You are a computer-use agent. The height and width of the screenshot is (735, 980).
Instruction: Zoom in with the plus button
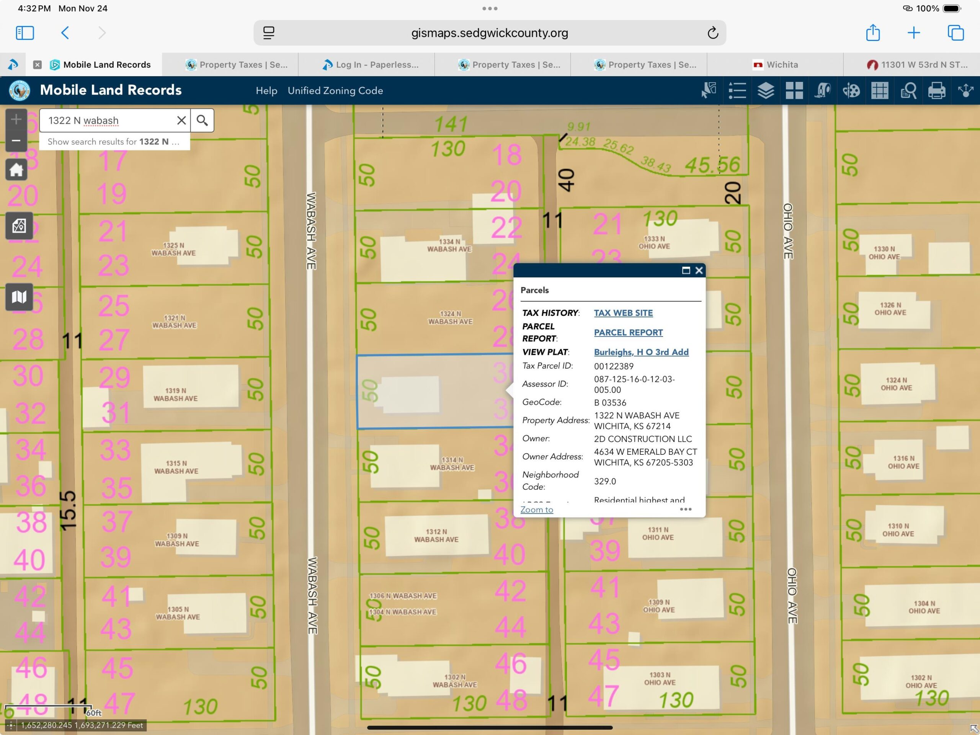tap(16, 119)
